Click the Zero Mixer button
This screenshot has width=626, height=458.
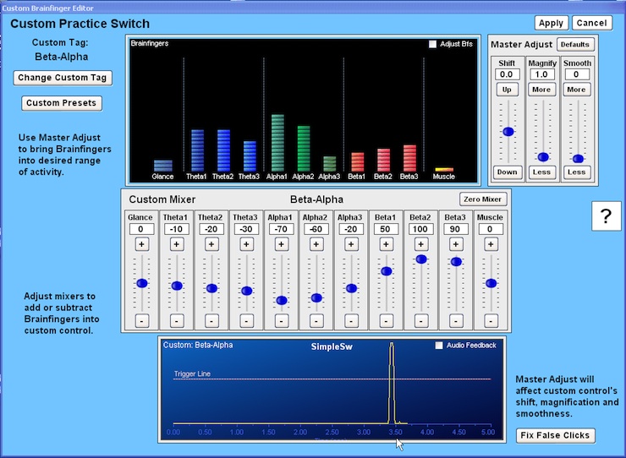tap(483, 199)
